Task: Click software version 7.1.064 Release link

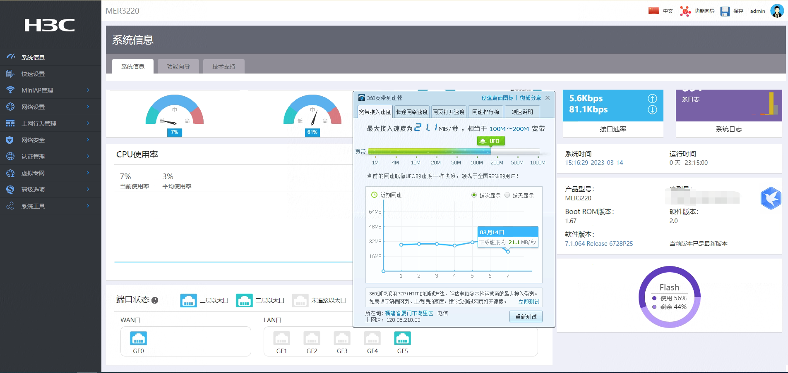Action: (599, 244)
